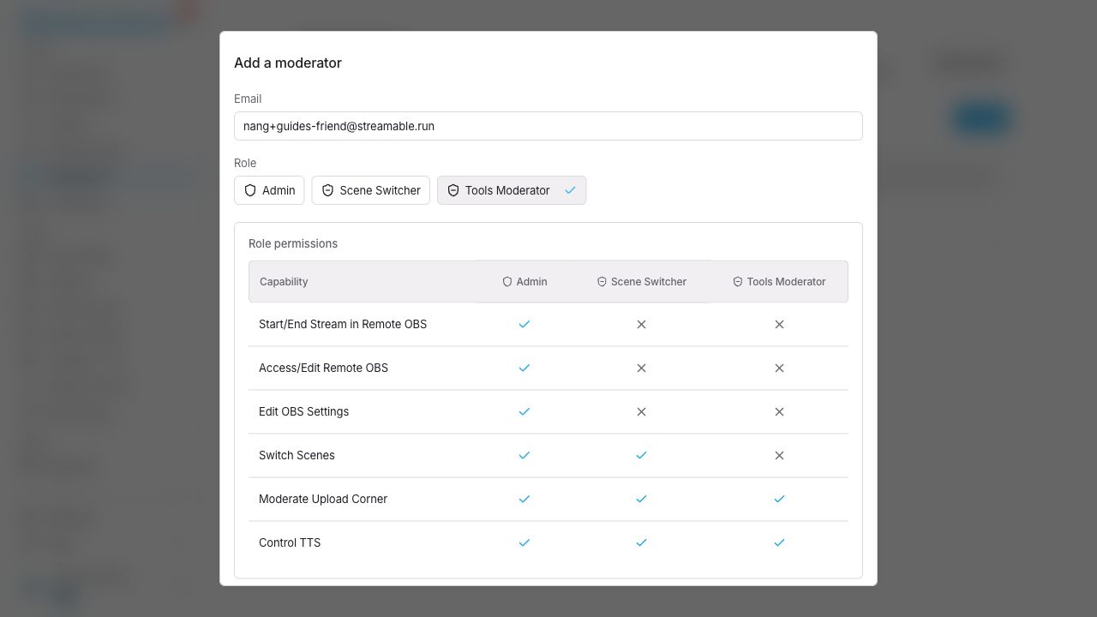
Task: Click the Scene Switcher checkmark for Control TTS
Action: tap(641, 543)
